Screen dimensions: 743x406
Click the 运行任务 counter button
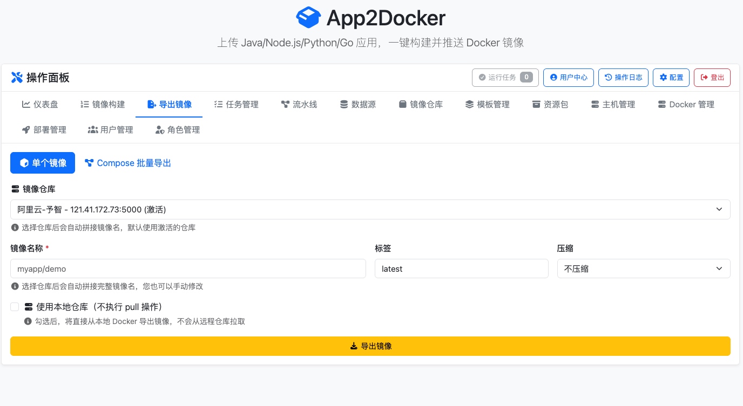point(505,78)
